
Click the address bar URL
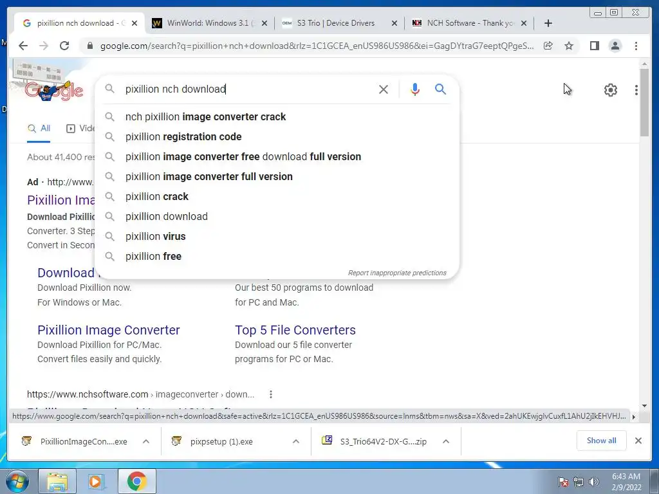316,46
